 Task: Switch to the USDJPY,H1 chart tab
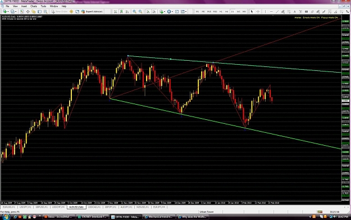25,207
